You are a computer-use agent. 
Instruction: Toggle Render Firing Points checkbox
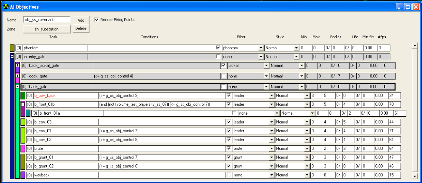click(x=96, y=20)
